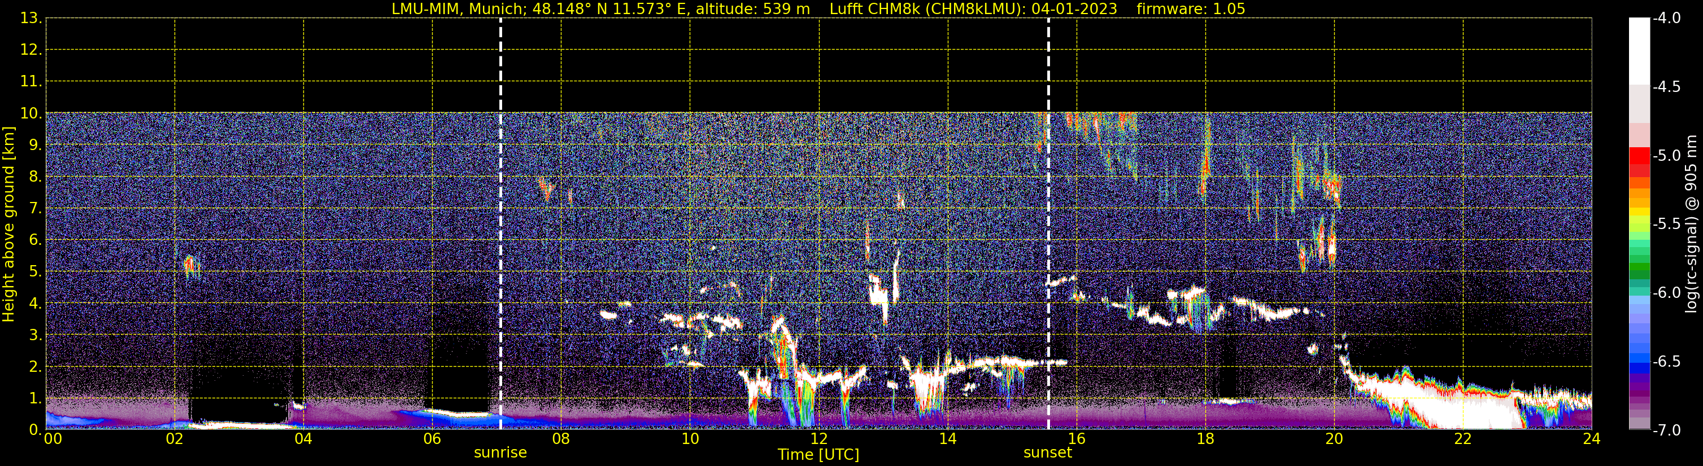Click the white dashed sunset marker line

pos(1048,225)
